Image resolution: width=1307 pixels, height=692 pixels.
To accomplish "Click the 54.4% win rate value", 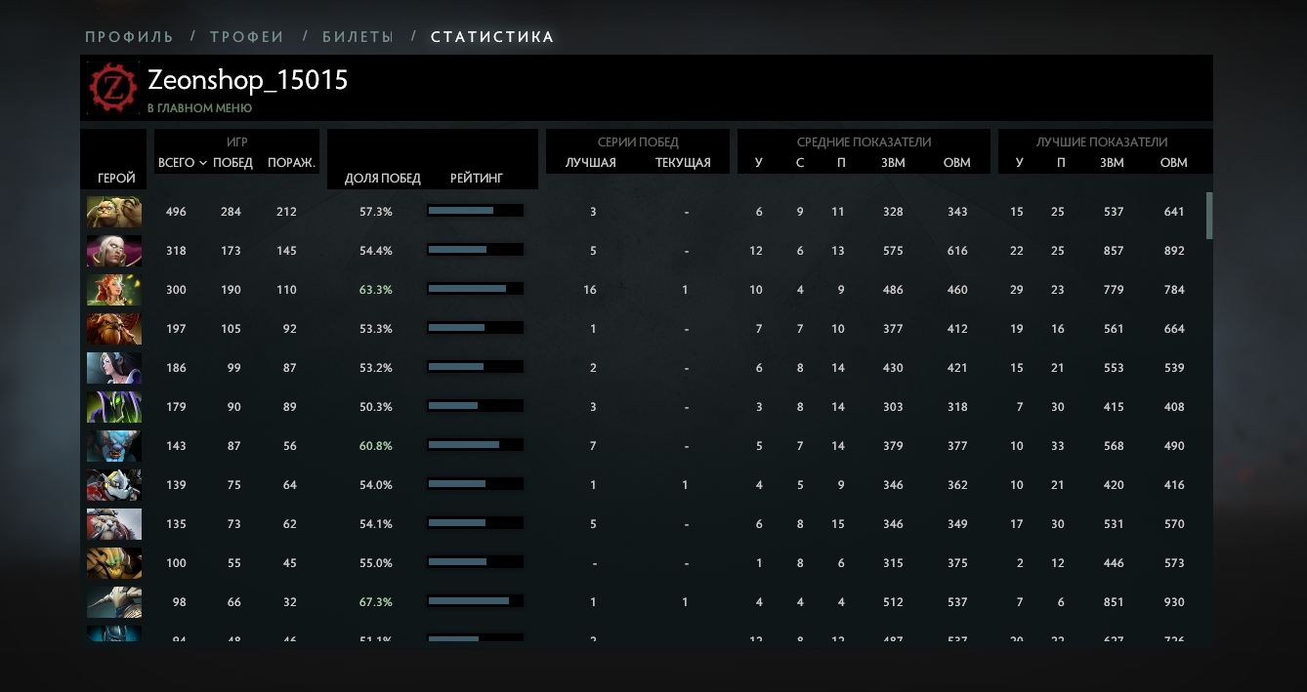I will click(376, 251).
